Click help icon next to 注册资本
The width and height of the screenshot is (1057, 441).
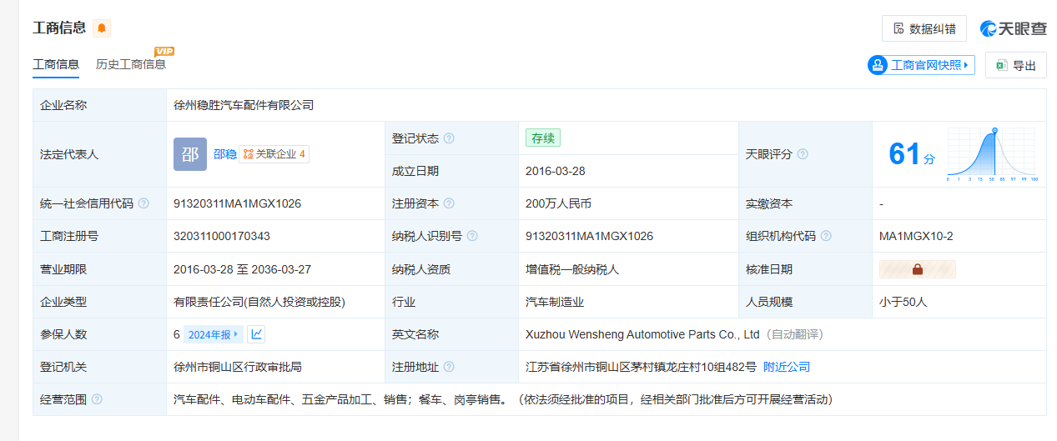pos(449,203)
